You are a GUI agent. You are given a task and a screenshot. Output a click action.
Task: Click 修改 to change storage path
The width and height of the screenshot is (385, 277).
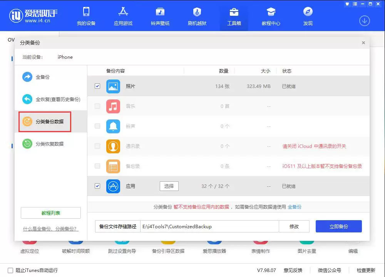point(294,227)
